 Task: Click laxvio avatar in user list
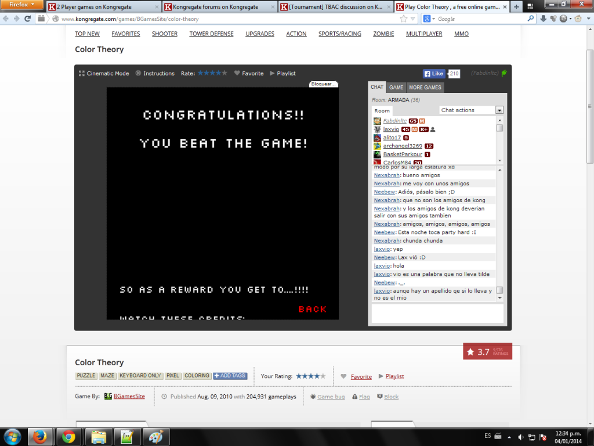click(x=377, y=130)
